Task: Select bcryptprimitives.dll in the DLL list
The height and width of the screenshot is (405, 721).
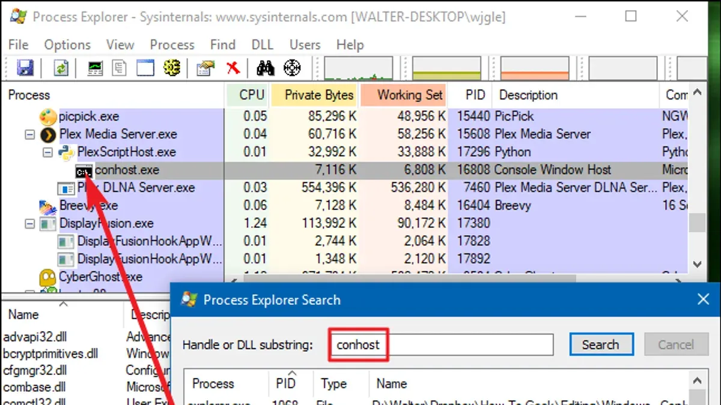Action: click(x=50, y=354)
